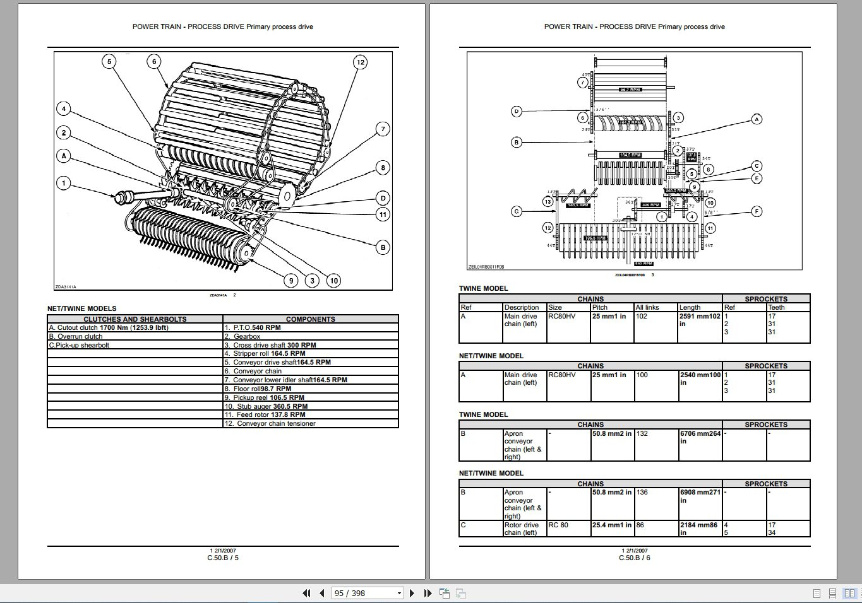Go to the first page of the document
862x603 pixels.
click(x=307, y=593)
